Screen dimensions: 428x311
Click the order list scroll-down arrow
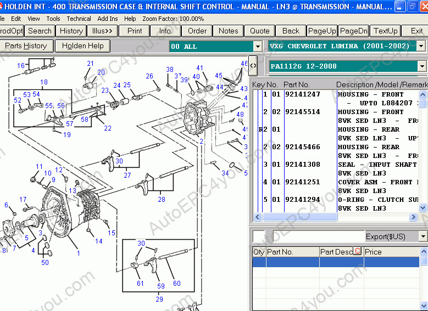(424, 306)
